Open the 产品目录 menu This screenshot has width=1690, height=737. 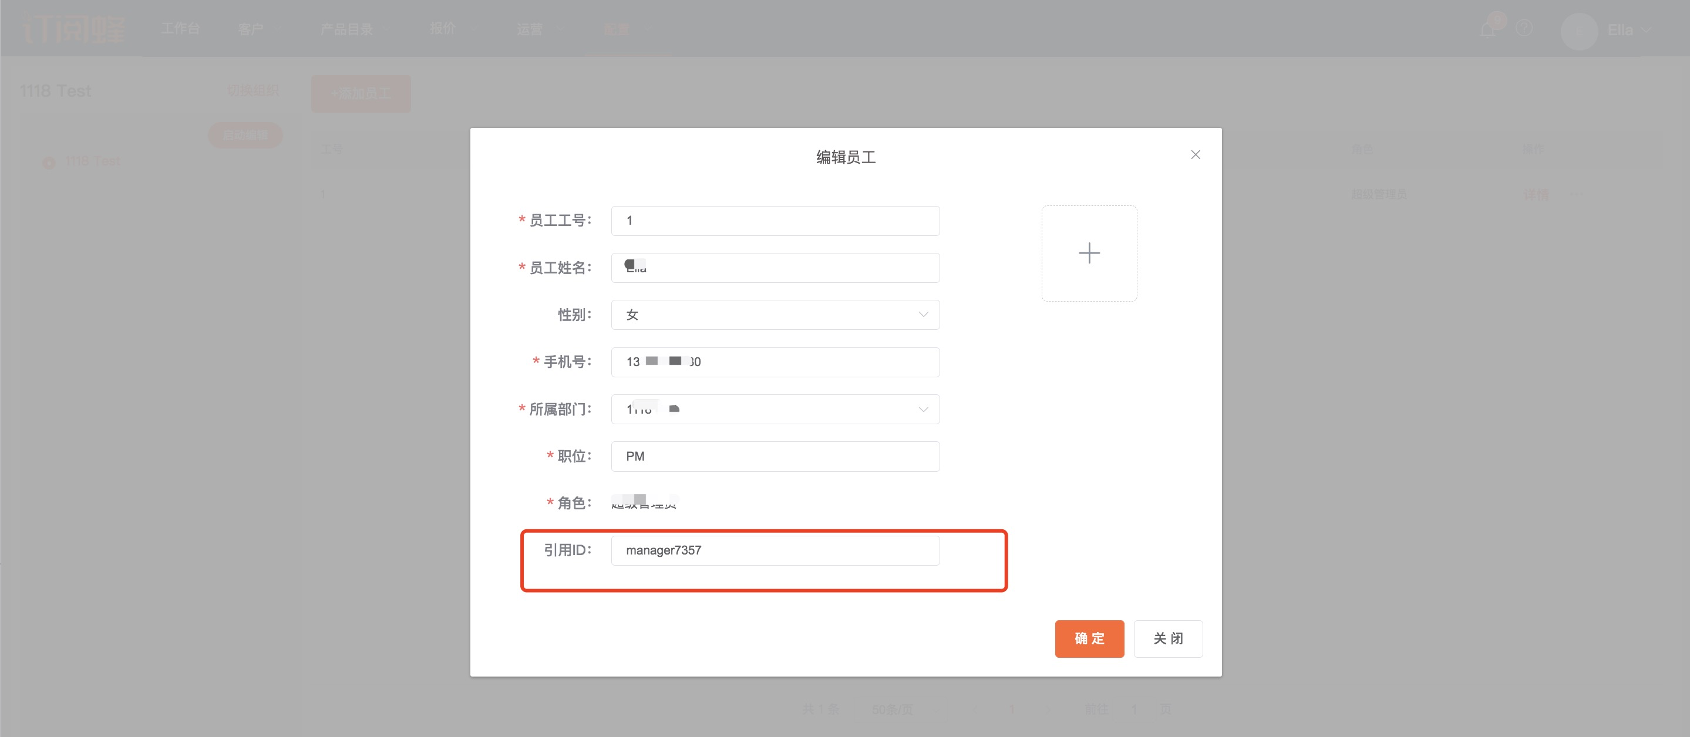click(346, 29)
